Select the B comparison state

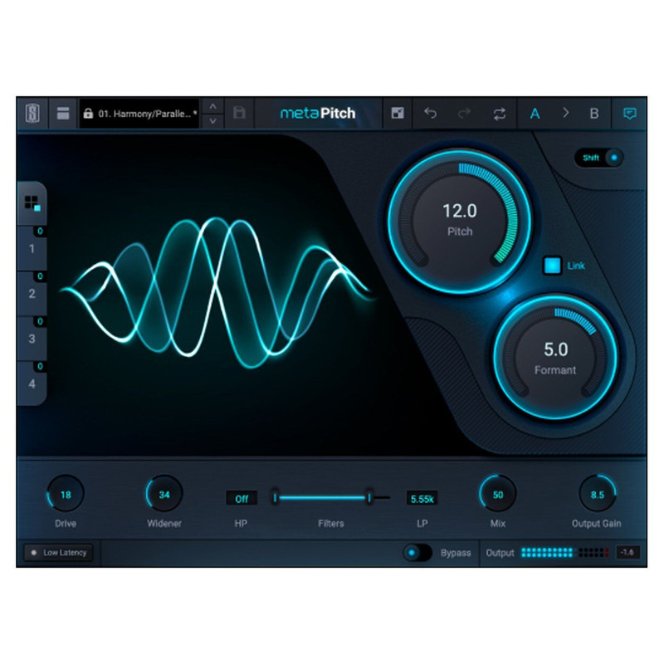(594, 114)
